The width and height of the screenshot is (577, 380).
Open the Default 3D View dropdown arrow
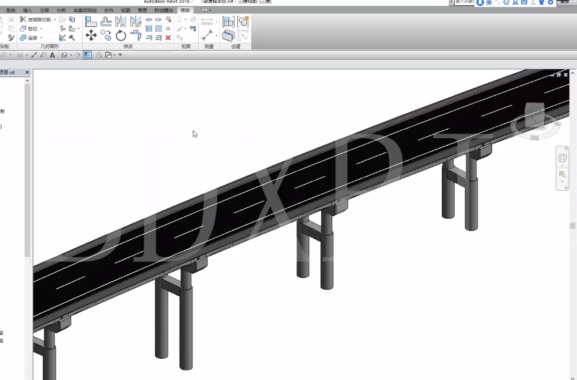(x=71, y=55)
